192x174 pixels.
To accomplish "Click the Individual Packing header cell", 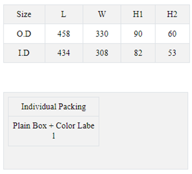I will coord(54,106).
